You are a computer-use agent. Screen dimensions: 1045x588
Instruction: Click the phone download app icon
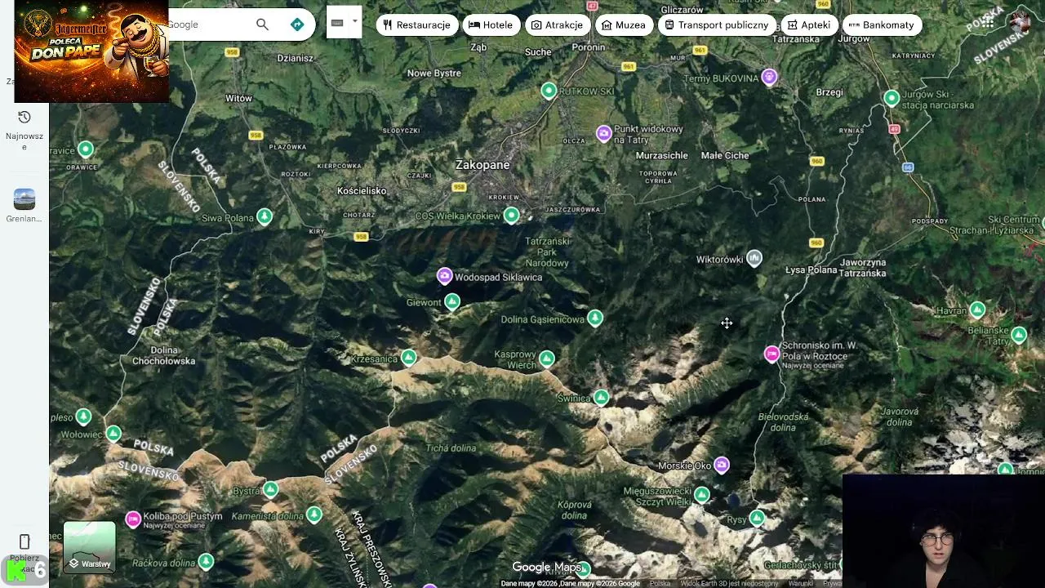point(24,542)
